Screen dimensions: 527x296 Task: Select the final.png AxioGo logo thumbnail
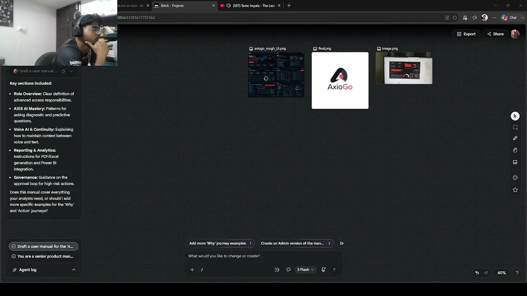[x=340, y=81]
